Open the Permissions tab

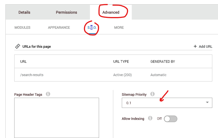point(66,12)
